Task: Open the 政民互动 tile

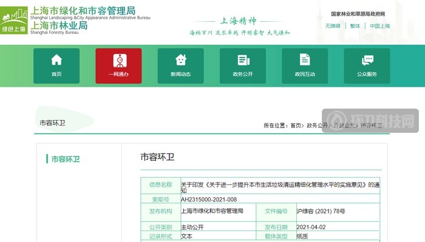Action: point(305,66)
